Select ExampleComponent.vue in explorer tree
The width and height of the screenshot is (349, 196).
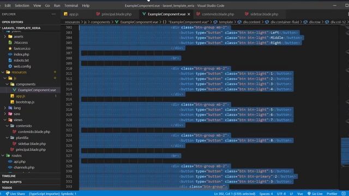[37, 90]
